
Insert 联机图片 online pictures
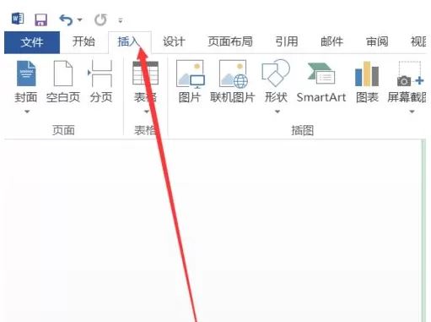click(x=233, y=82)
